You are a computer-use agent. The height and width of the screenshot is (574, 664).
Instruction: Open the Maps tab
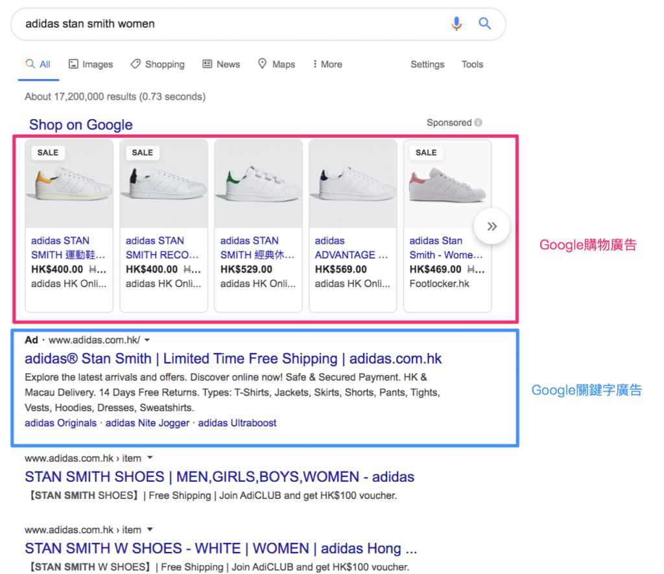[x=277, y=64]
